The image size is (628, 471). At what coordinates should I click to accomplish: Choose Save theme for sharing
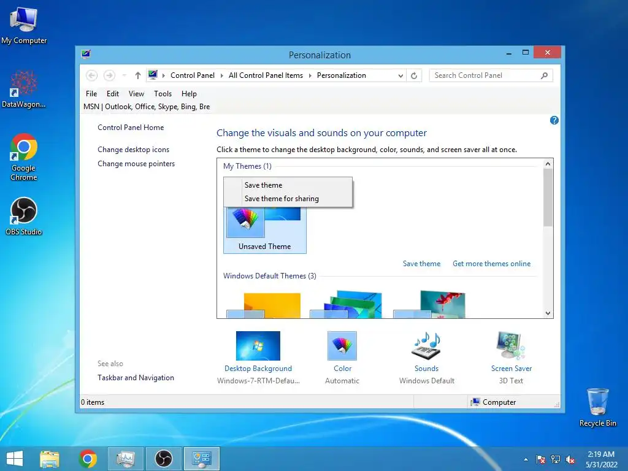click(288, 199)
